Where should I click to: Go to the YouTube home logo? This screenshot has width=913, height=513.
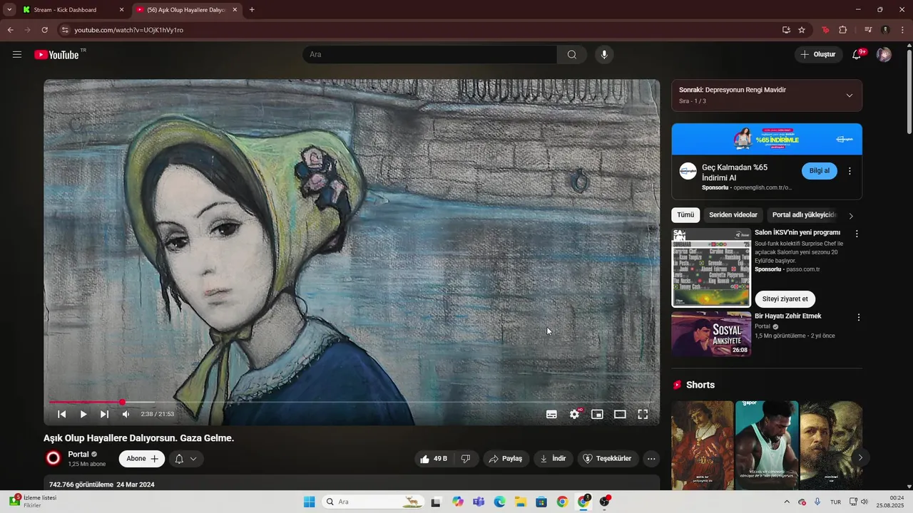(57, 54)
